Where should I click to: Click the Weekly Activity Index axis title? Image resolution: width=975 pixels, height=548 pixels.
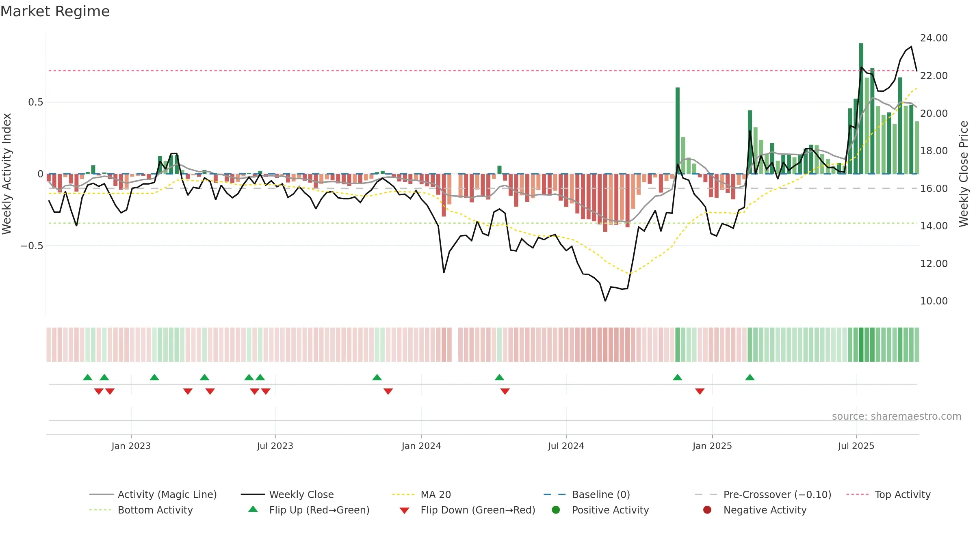pyautogui.click(x=7, y=174)
